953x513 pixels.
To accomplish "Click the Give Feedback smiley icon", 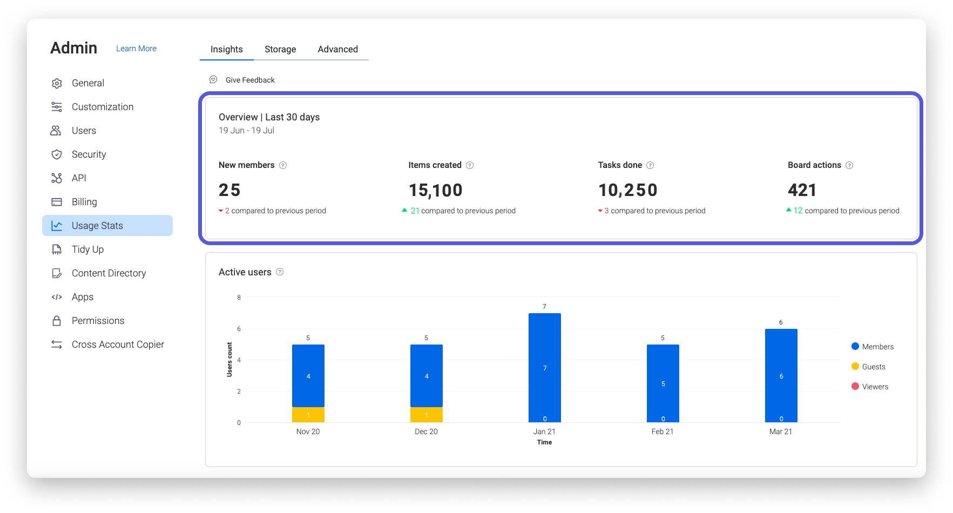I will 213,79.
